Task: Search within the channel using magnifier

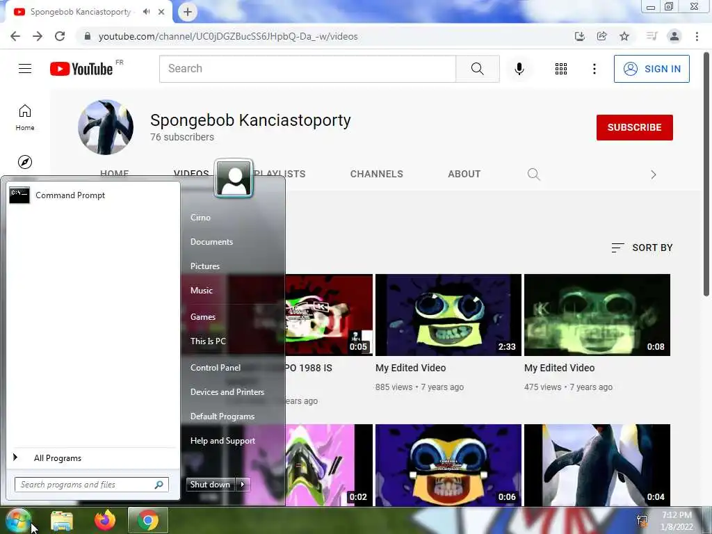Action: point(533,174)
